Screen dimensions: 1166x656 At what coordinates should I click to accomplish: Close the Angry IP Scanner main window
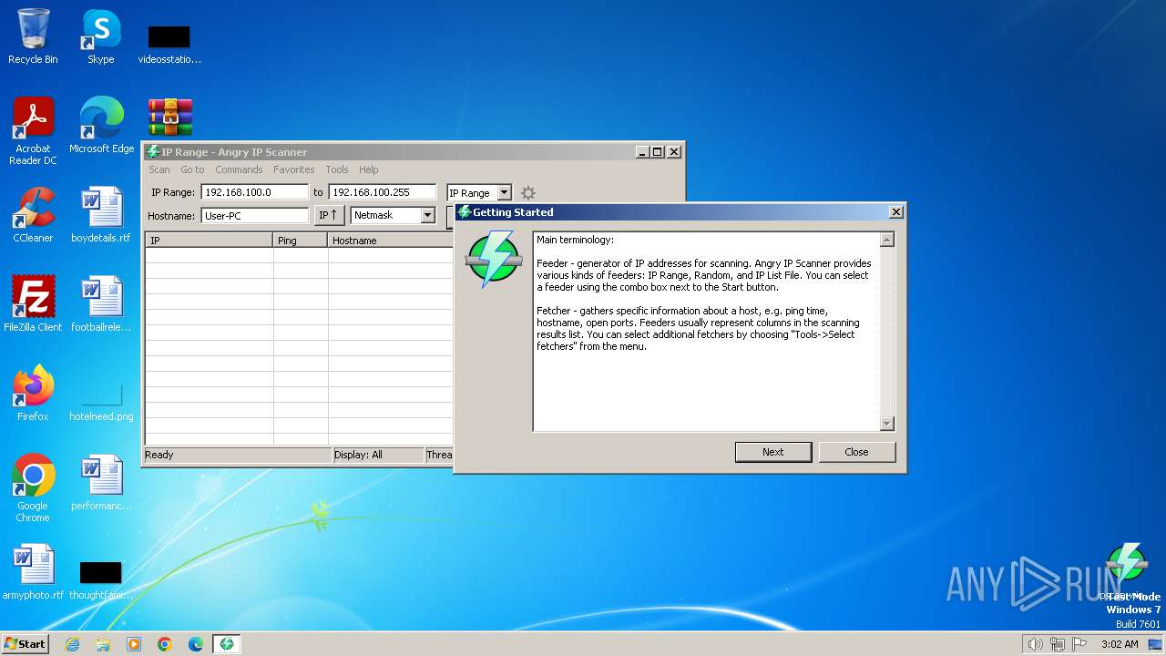(x=674, y=152)
